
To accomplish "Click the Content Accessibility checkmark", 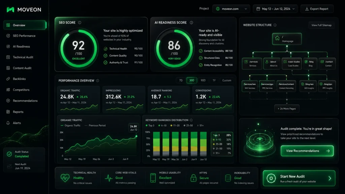I will tap(201, 51).
